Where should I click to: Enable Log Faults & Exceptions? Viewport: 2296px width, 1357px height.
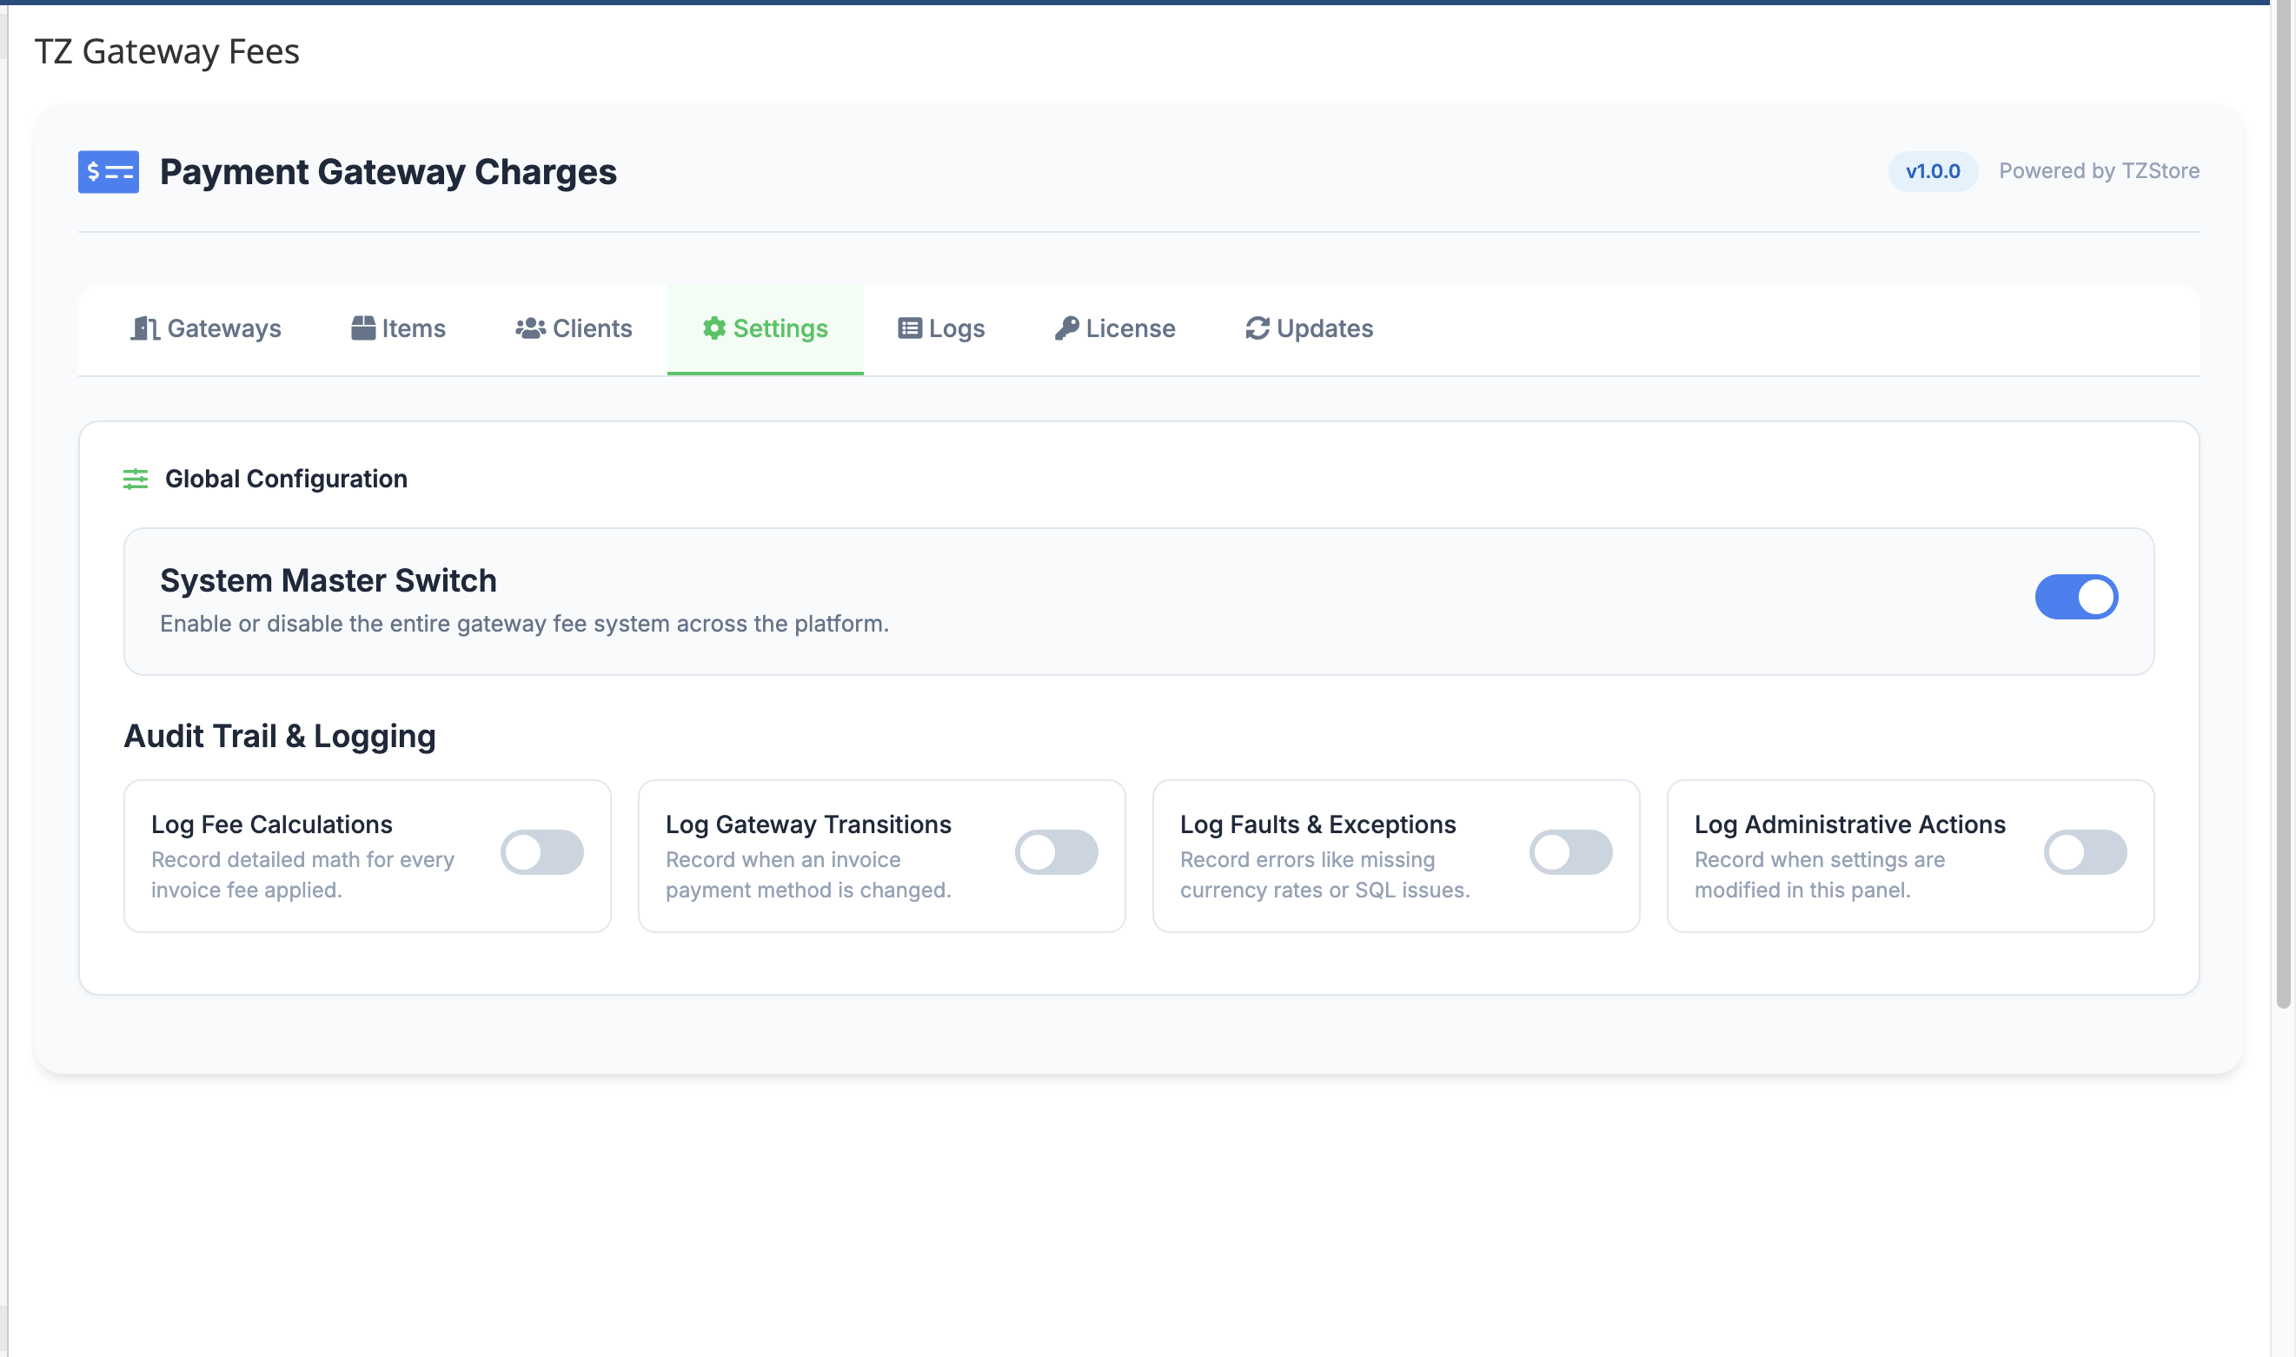coord(1571,851)
